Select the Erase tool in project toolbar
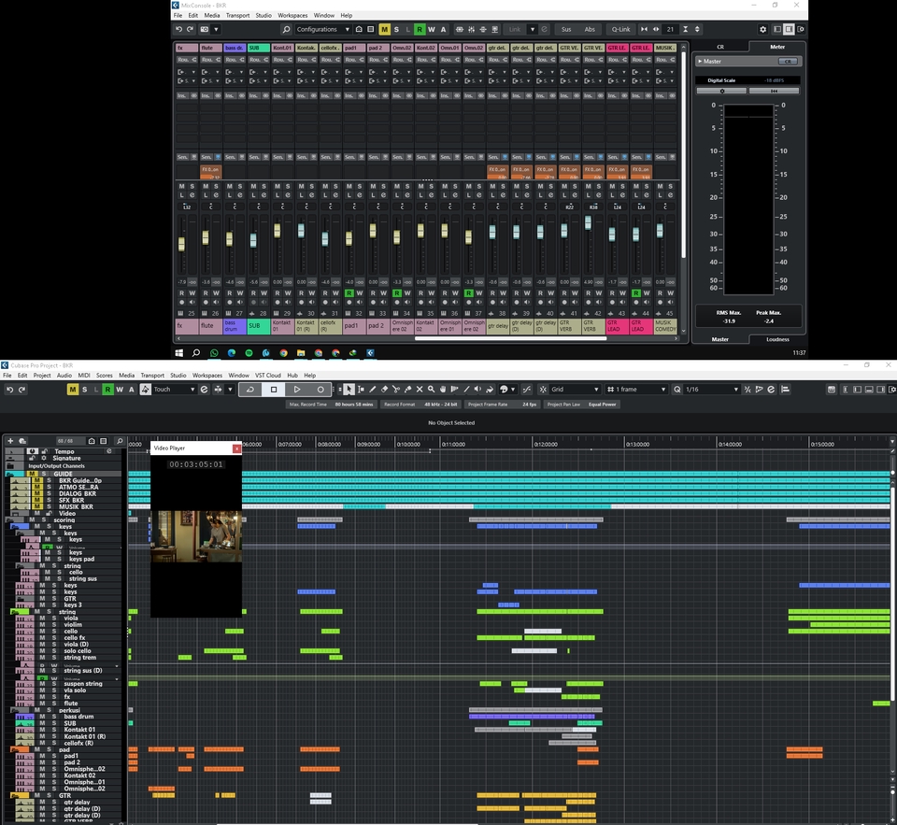This screenshot has width=897, height=825. [384, 390]
